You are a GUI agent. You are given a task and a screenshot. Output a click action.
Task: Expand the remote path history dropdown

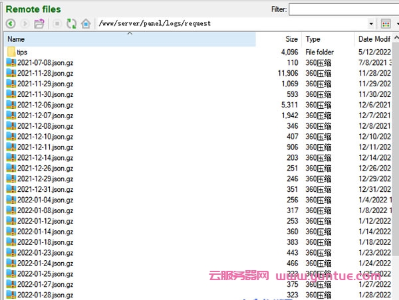coord(371,24)
